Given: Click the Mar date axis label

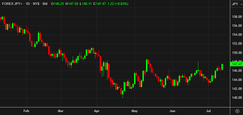Looking at the screenshot, I should 61,111.
